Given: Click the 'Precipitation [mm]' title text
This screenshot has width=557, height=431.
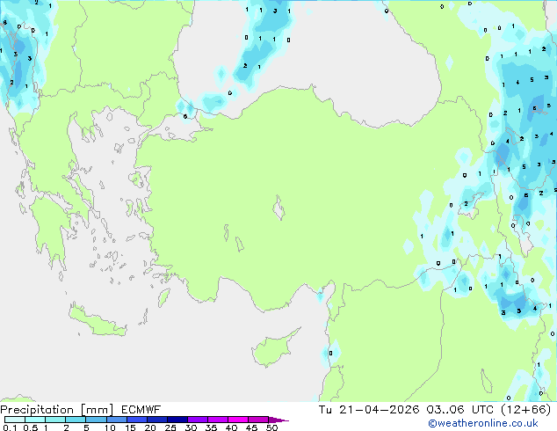Looking at the screenshot, I should pyautogui.click(x=57, y=410).
